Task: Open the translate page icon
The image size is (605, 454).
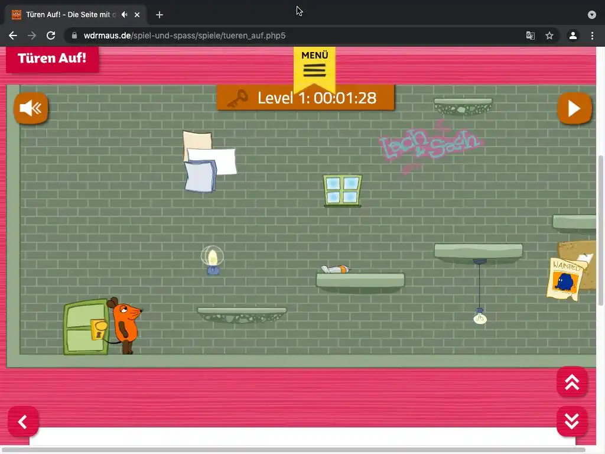Action: click(x=531, y=35)
